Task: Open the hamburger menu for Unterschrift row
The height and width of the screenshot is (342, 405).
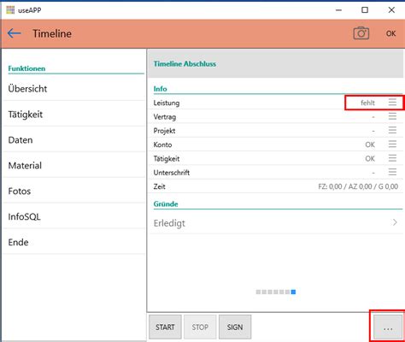Action: pyautogui.click(x=392, y=172)
